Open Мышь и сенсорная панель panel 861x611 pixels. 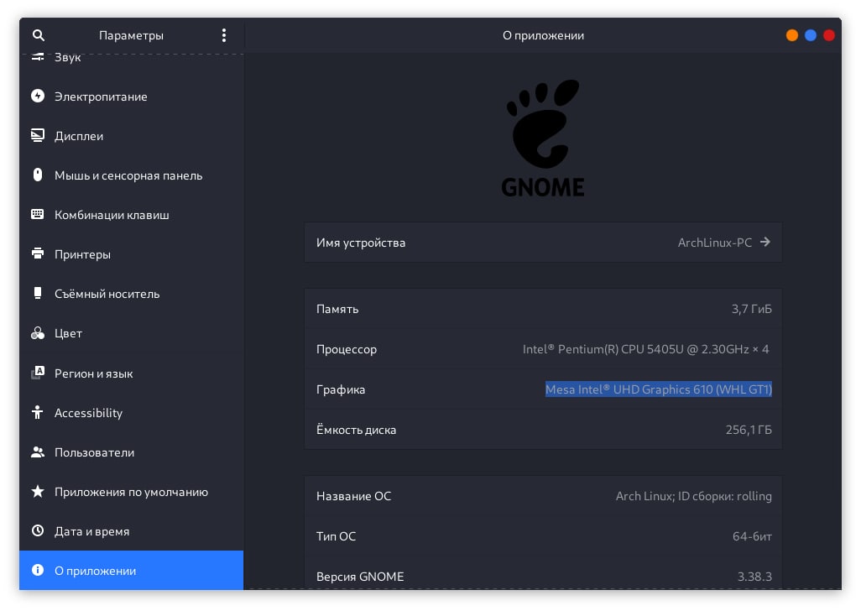pos(131,175)
